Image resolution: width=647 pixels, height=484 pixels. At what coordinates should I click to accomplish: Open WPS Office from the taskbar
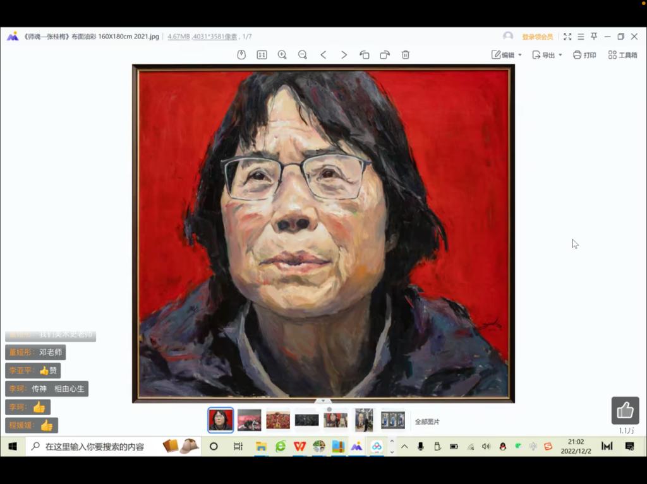tap(300, 446)
